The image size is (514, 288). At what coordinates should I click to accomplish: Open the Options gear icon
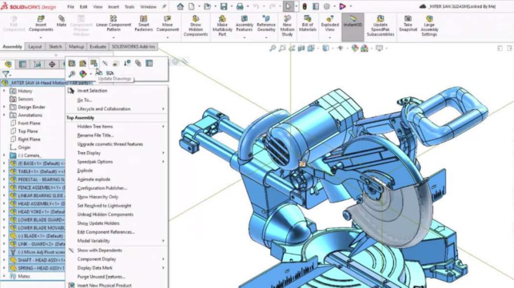pyautogui.click(x=326, y=6)
